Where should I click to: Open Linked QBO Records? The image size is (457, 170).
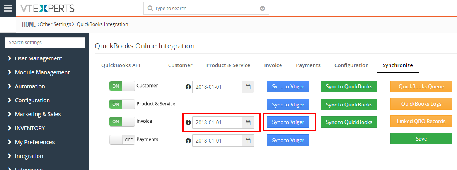[x=421, y=121]
